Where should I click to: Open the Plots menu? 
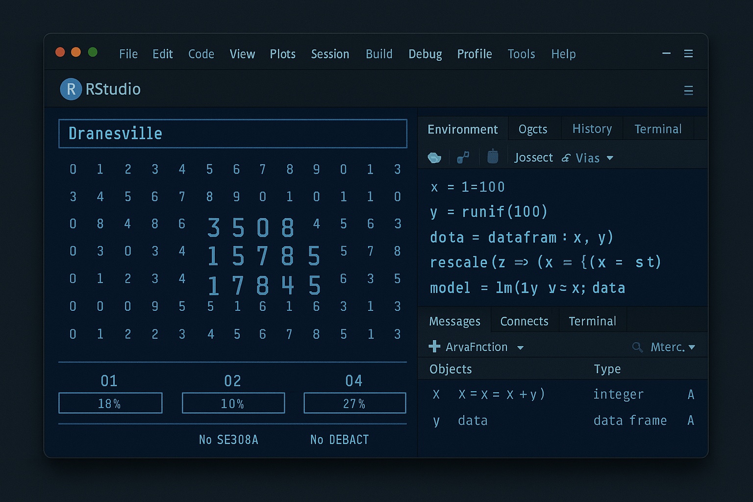tap(282, 54)
